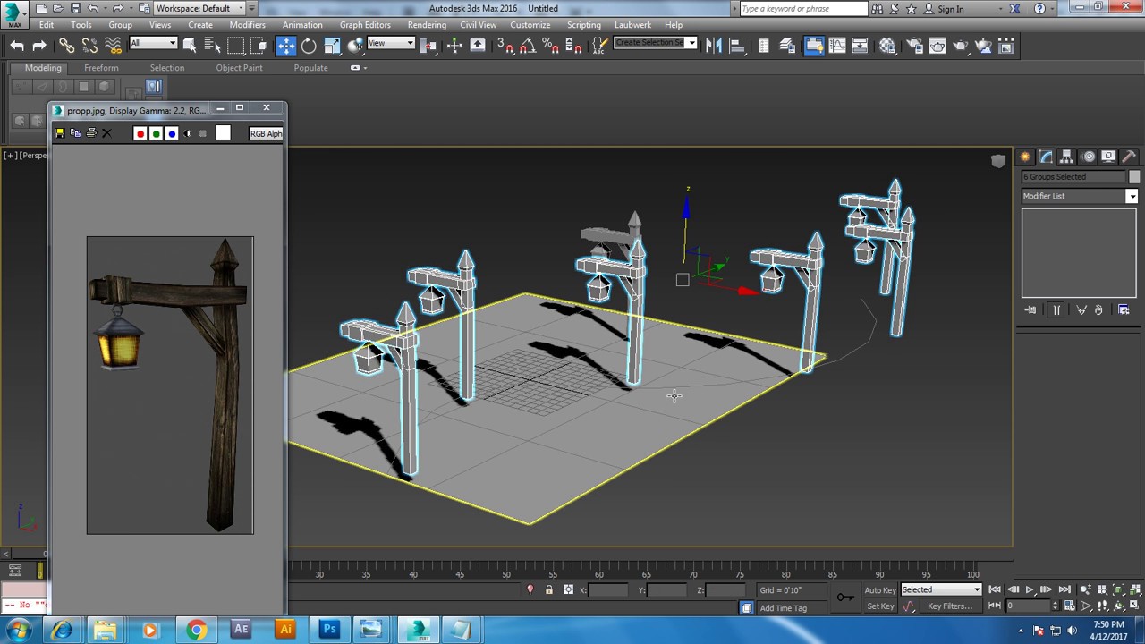Open the Utilities command panel tab

1129,157
